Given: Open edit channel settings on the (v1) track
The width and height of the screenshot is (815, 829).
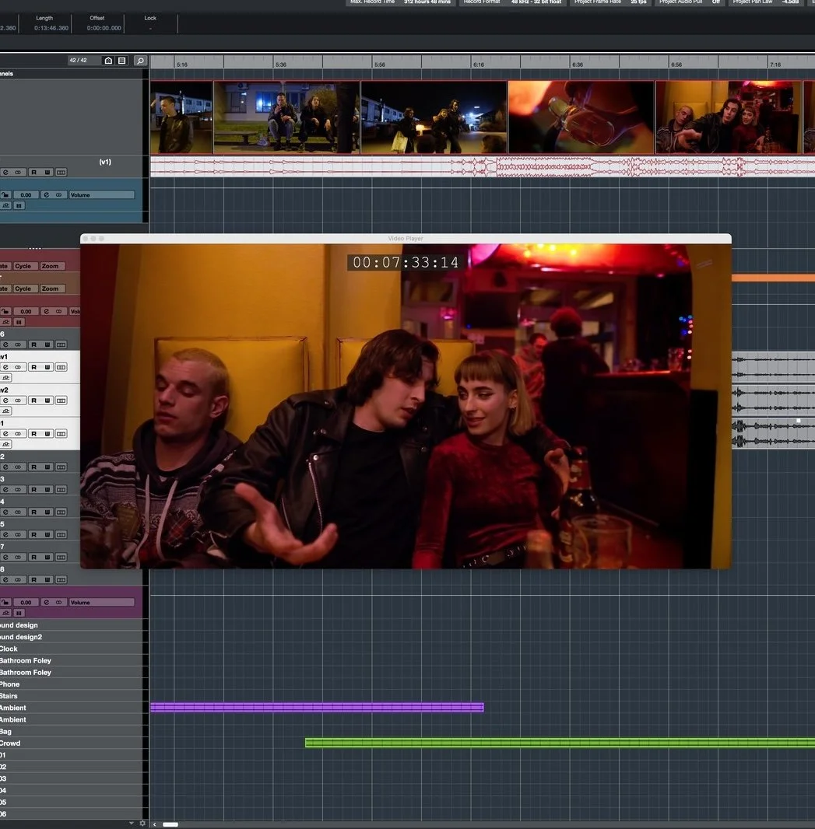Looking at the screenshot, I should coord(5,173).
